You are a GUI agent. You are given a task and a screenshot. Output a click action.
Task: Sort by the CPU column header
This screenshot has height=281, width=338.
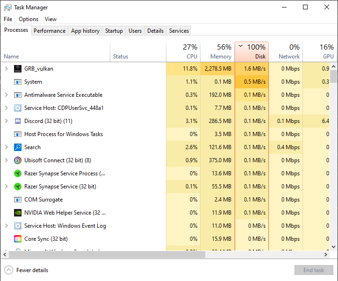pos(183,52)
